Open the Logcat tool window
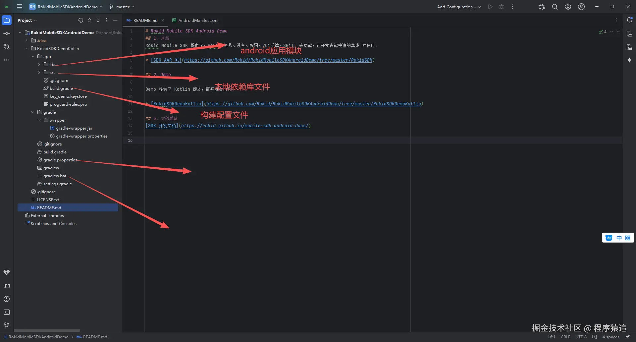This screenshot has height=342, width=636. point(7,286)
